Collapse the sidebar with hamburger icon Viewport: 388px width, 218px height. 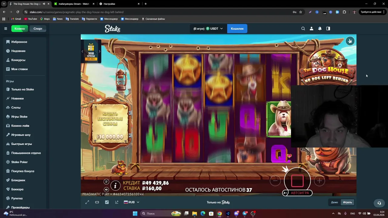pyautogui.click(x=5, y=28)
